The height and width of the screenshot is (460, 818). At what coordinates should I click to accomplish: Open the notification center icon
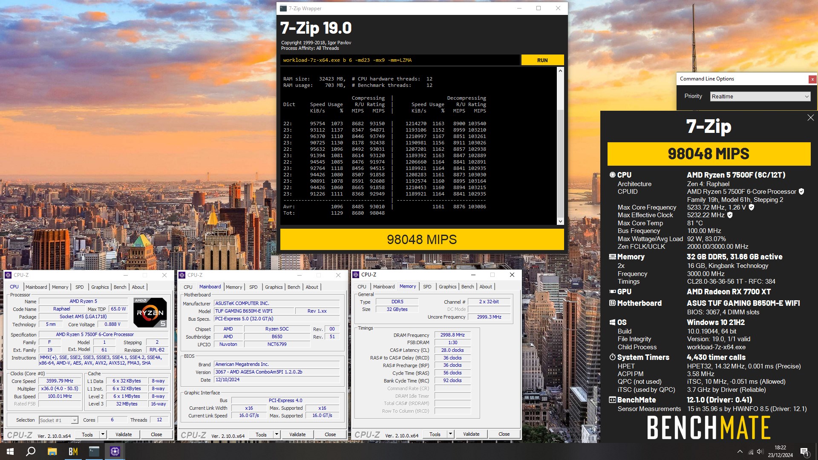coord(804,451)
